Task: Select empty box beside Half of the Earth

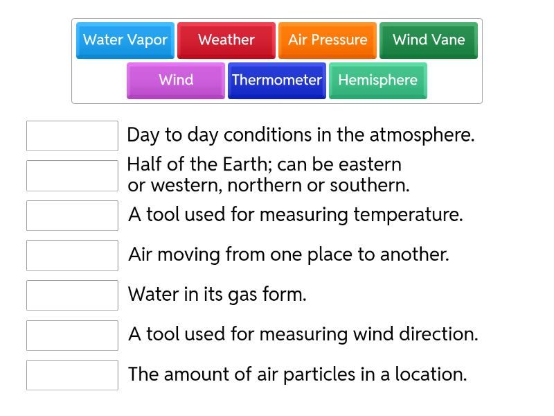Action: (x=72, y=176)
